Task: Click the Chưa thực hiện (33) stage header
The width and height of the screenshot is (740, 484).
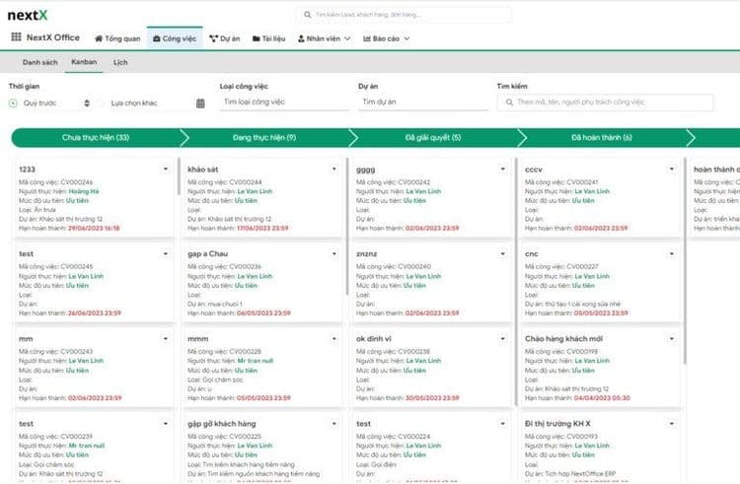Action: pos(95,137)
